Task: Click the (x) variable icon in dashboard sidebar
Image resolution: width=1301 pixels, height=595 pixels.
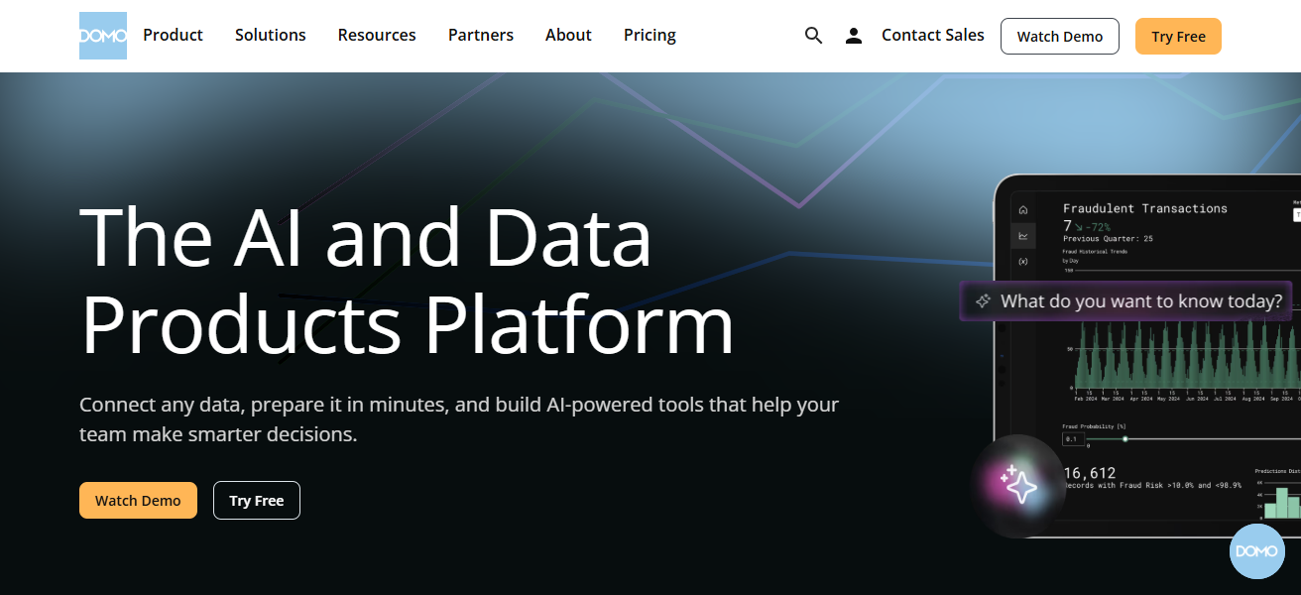Action: [x=1023, y=262]
